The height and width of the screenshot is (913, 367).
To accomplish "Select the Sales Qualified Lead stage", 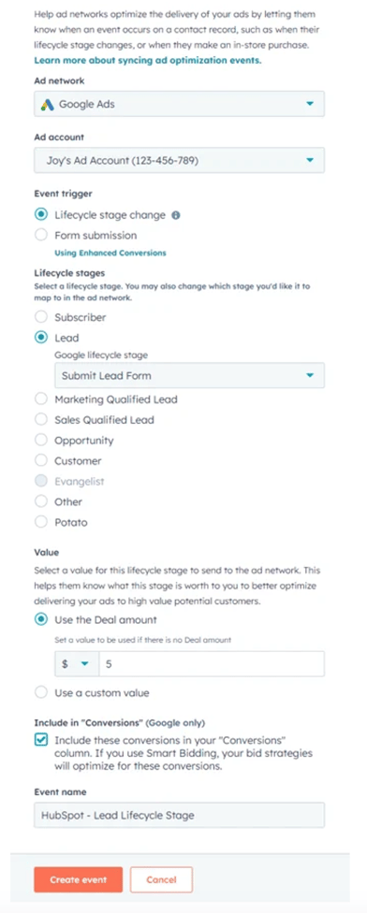I will pos(41,420).
